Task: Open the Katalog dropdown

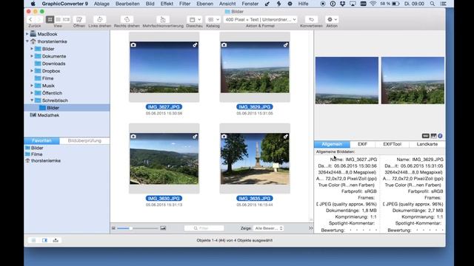Action: (x=213, y=19)
